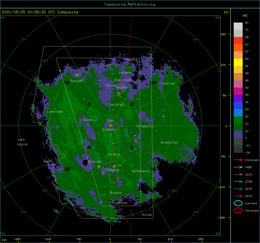Select the white 04DK arrow legend icon

[x=238, y=167]
